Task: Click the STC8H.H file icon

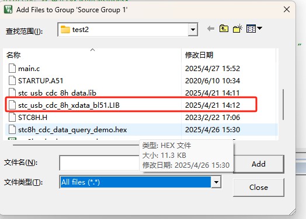Action: [x=12, y=117]
